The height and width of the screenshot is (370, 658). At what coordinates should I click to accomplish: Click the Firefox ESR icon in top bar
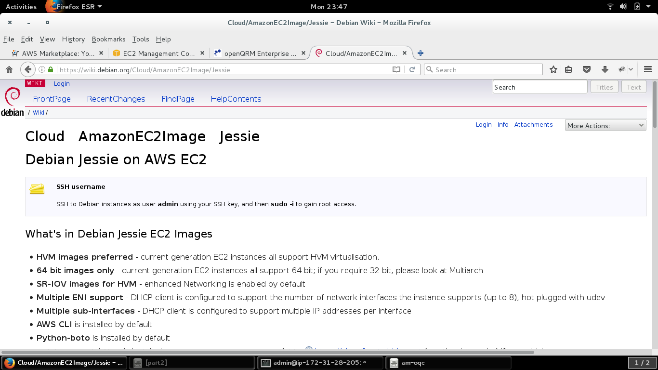[52, 7]
